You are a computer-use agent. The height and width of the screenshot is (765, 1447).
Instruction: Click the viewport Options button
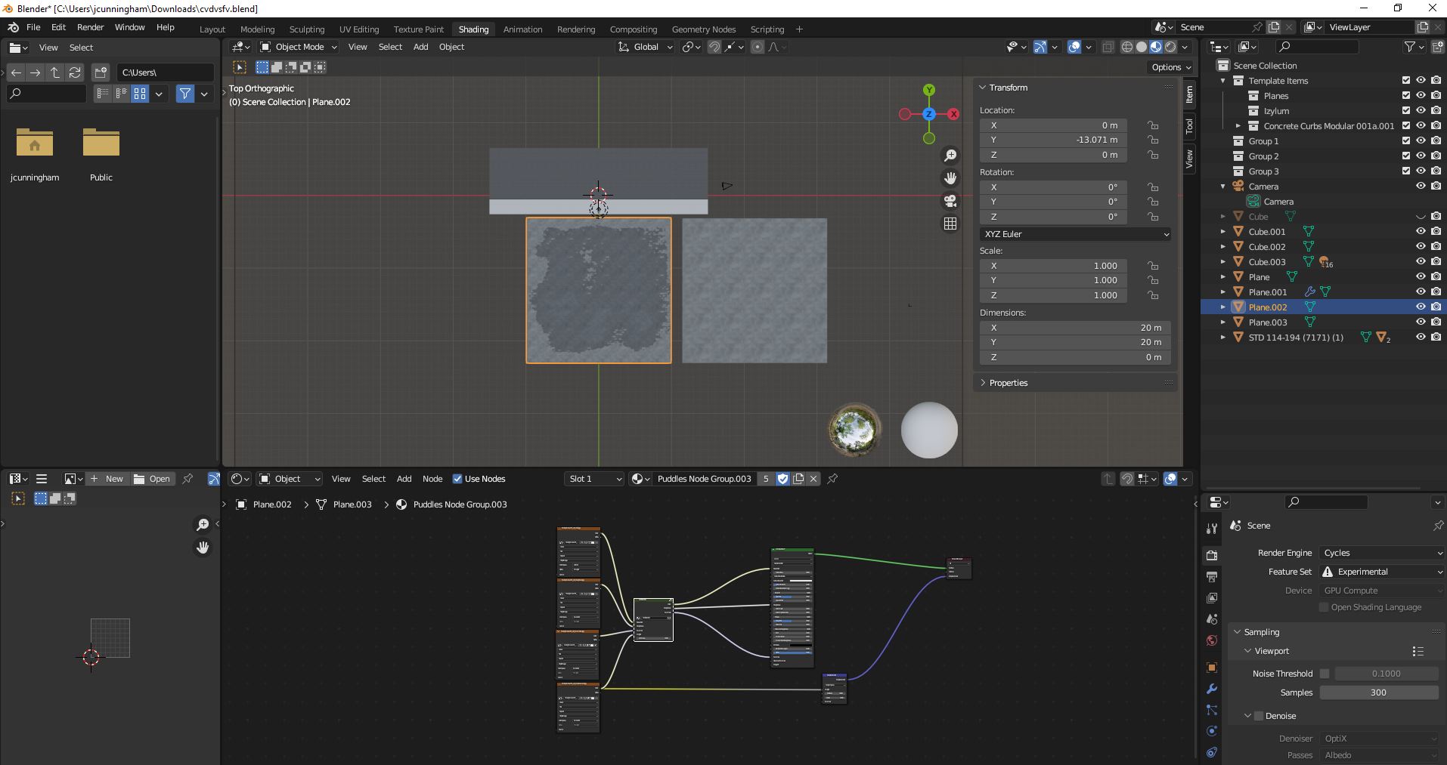point(1170,67)
